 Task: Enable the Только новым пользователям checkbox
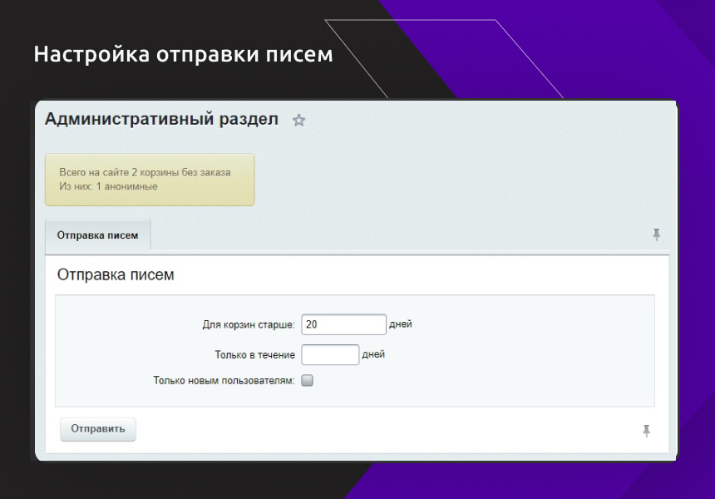(307, 381)
